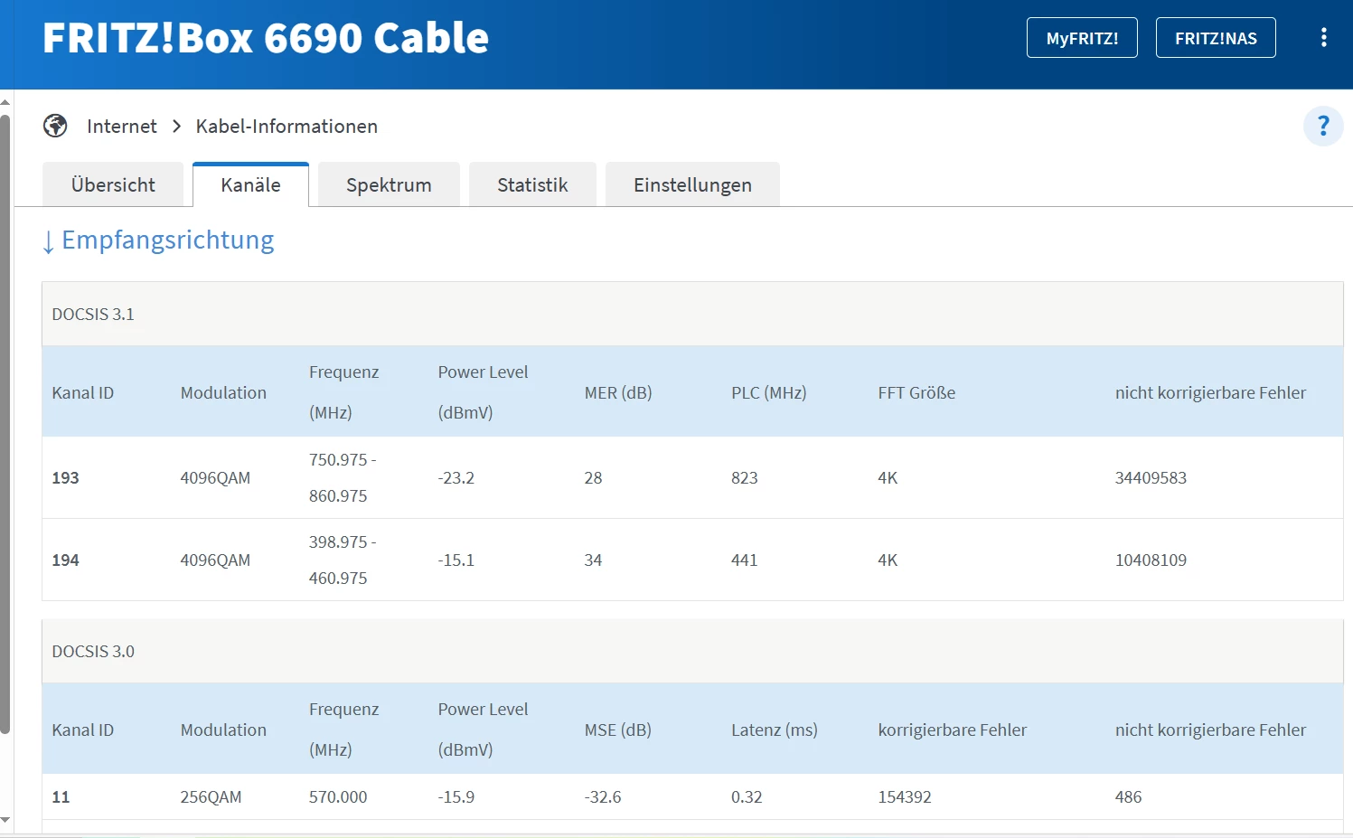The height and width of the screenshot is (838, 1353).
Task: Click the globe Internet icon
Action: [55, 126]
